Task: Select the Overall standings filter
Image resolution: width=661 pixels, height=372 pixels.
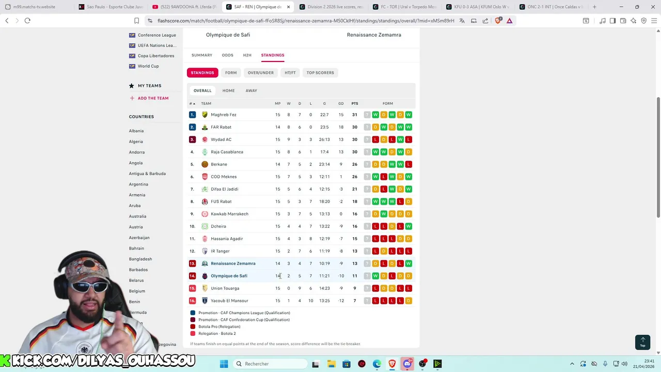Action: (202, 90)
